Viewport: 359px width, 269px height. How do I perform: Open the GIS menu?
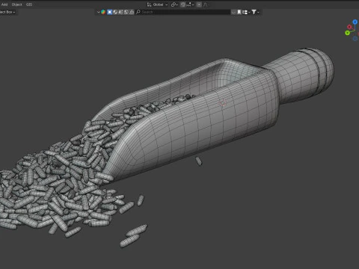tap(29, 4)
